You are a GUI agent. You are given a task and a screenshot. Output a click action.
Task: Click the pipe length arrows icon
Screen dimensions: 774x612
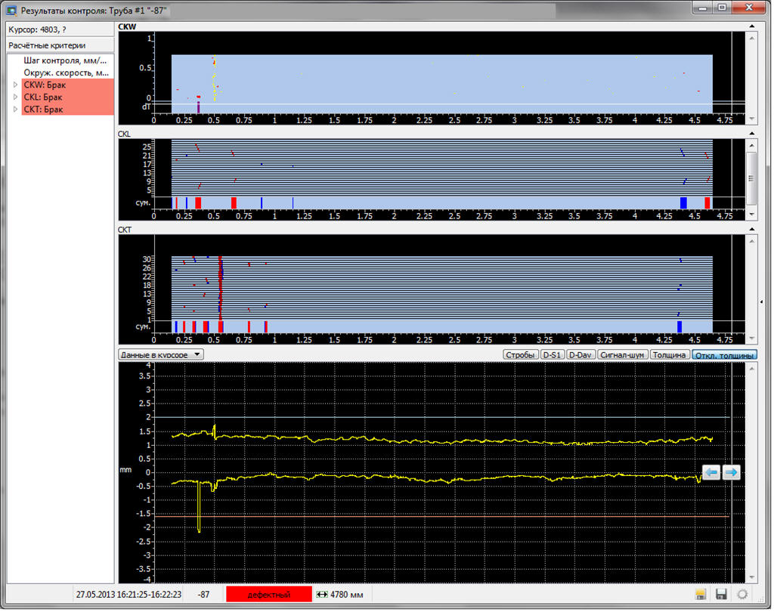[x=324, y=596]
